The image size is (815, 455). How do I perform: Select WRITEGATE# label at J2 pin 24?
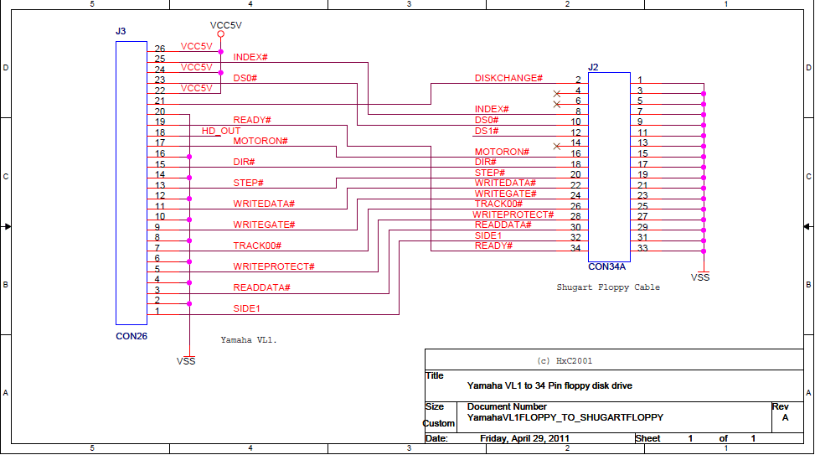[x=505, y=194]
